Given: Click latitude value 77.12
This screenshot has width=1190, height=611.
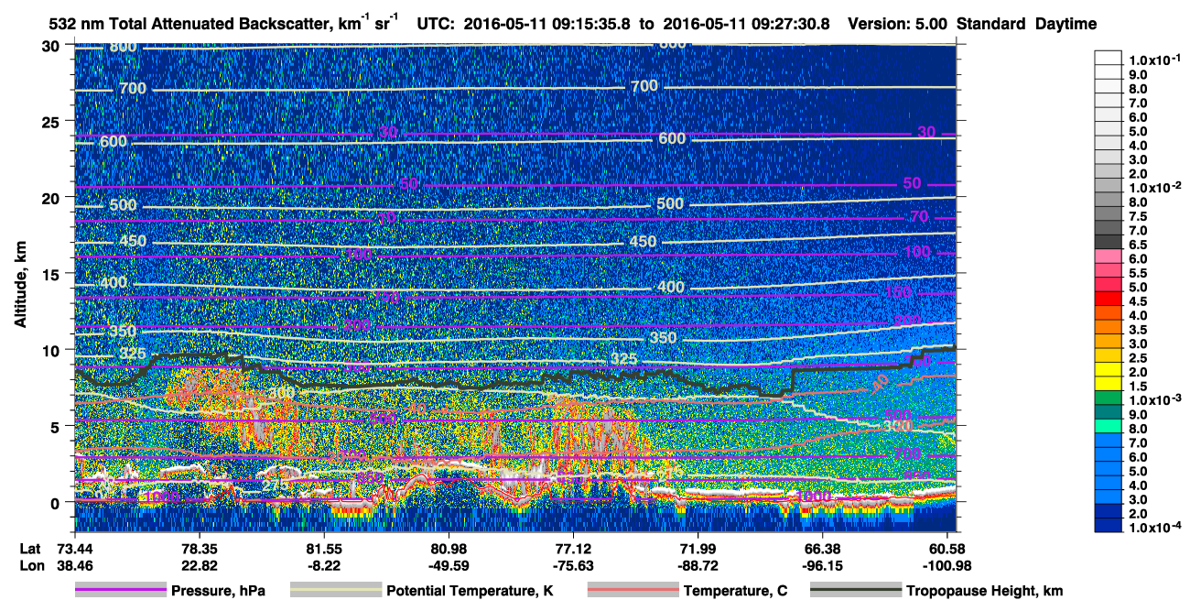Looking at the screenshot, I should point(573,548).
